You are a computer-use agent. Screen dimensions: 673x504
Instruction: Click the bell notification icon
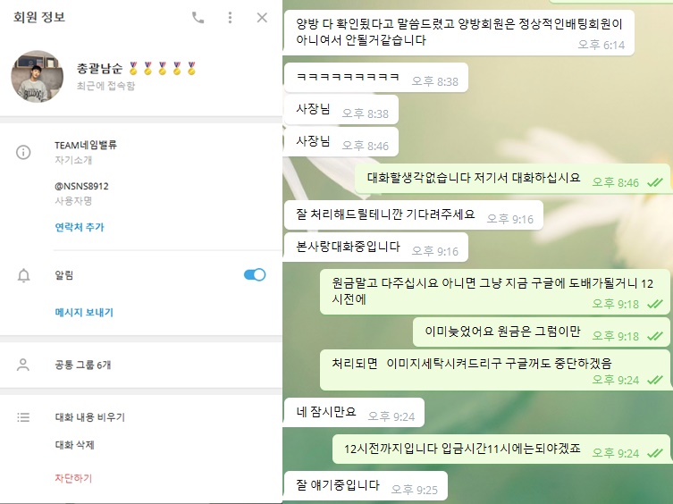(x=23, y=275)
